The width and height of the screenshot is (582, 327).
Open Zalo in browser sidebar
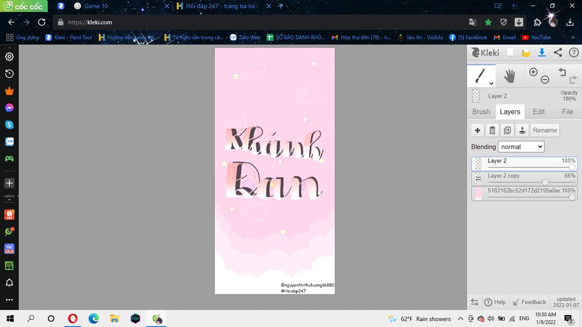[9, 141]
